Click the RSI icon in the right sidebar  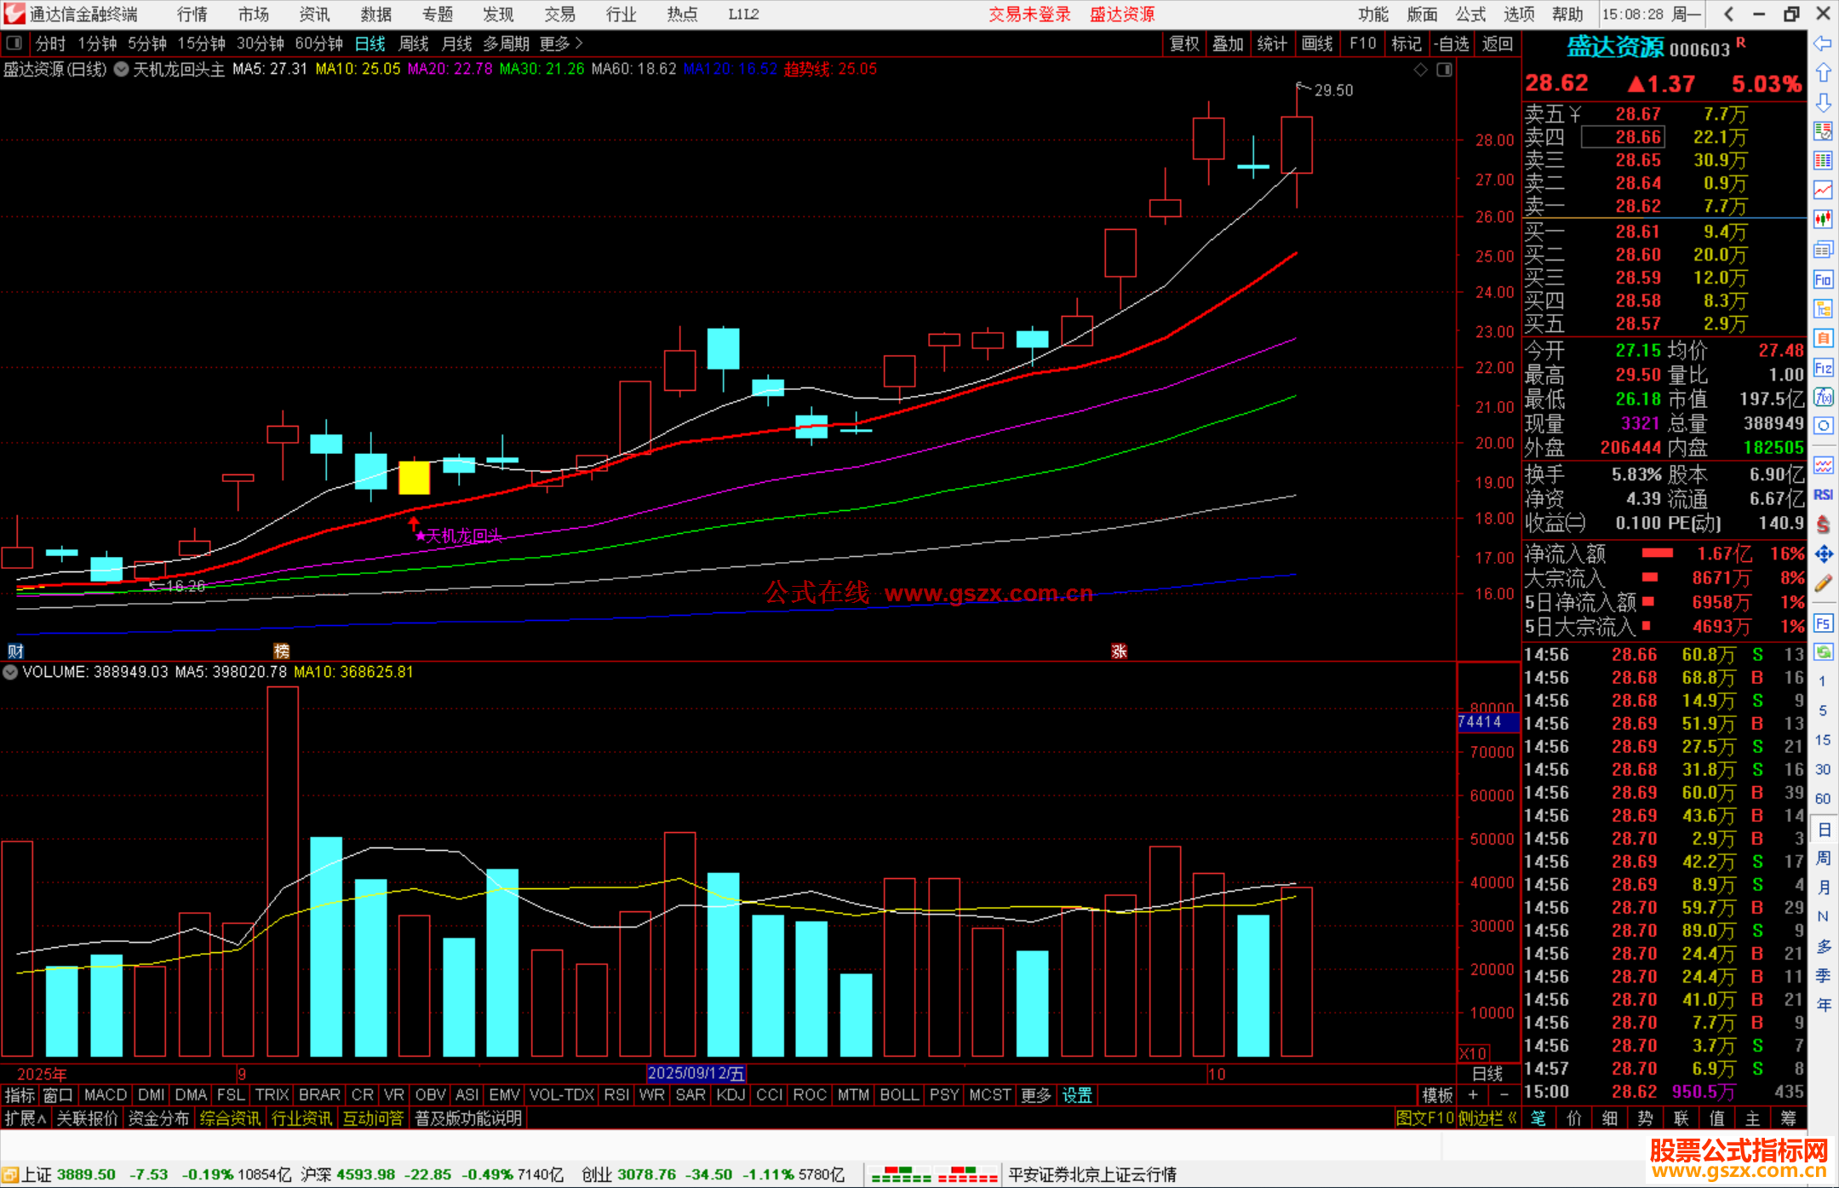pos(1823,495)
